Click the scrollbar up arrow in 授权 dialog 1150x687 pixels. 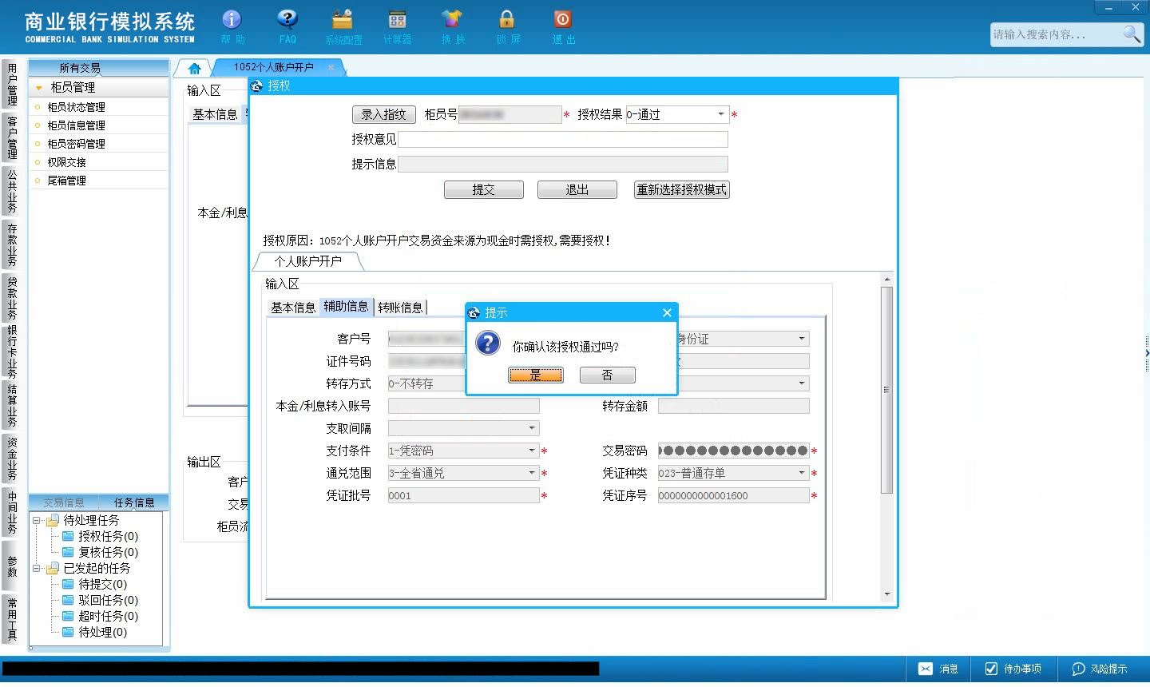[886, 279]
